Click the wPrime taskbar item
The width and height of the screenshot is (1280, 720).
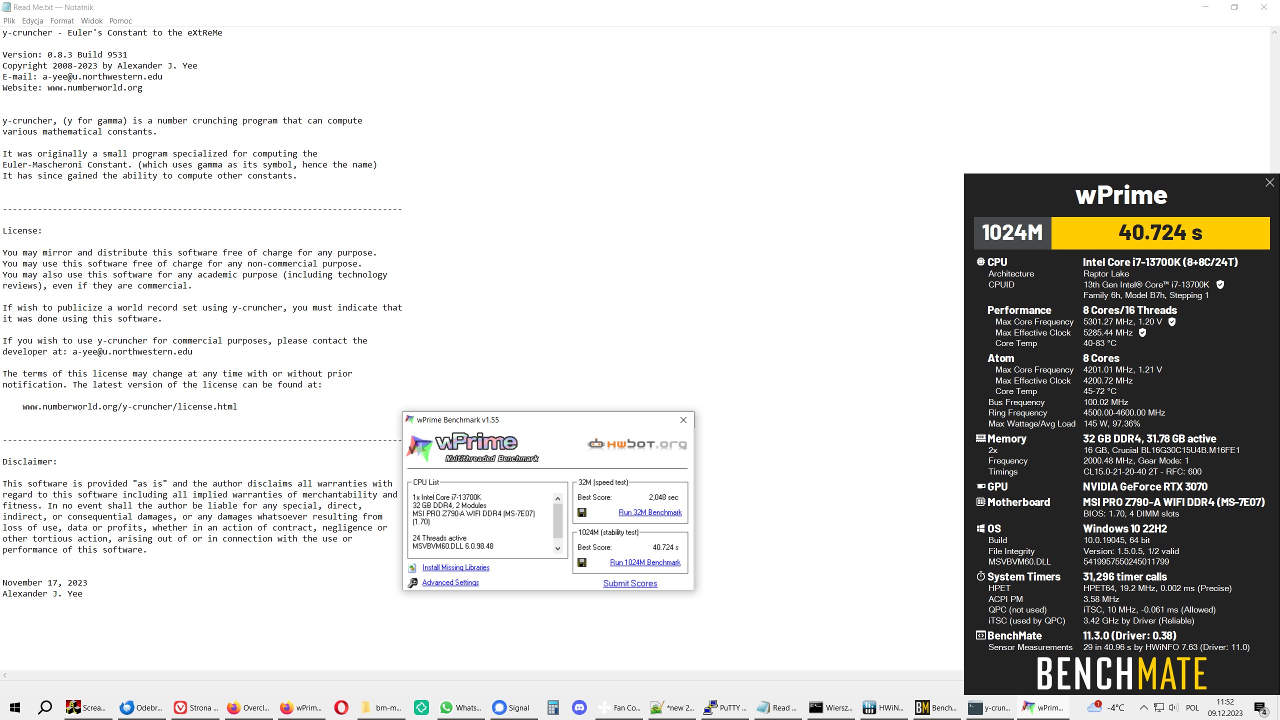point(1043,707)
